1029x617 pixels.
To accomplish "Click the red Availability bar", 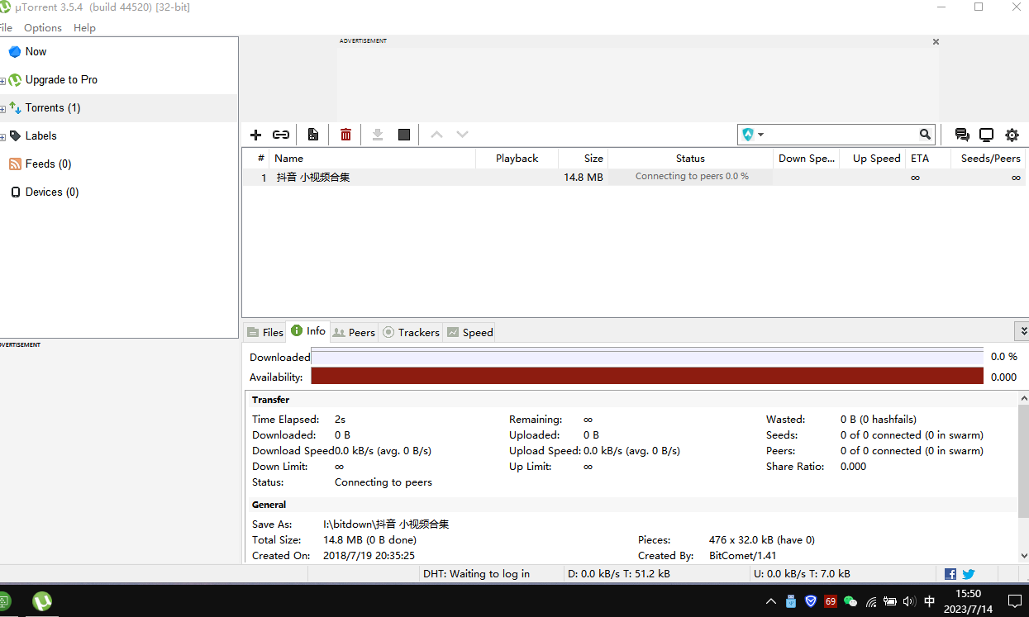I will pyautogui.click(x=647, y=377).
